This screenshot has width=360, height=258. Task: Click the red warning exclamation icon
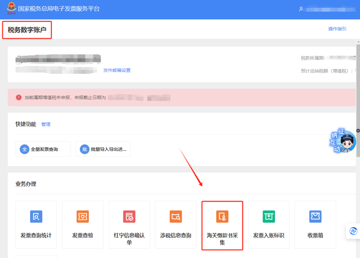coord(19,97)
